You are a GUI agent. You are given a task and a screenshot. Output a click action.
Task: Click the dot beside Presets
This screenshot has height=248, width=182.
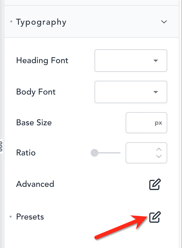click(x=11, y=217)
